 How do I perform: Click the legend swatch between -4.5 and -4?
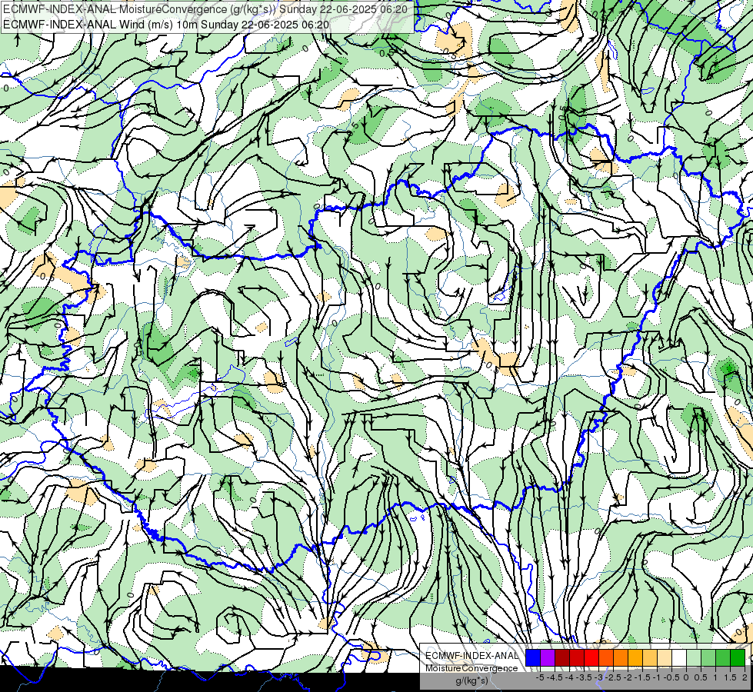(x=562, y=658)
